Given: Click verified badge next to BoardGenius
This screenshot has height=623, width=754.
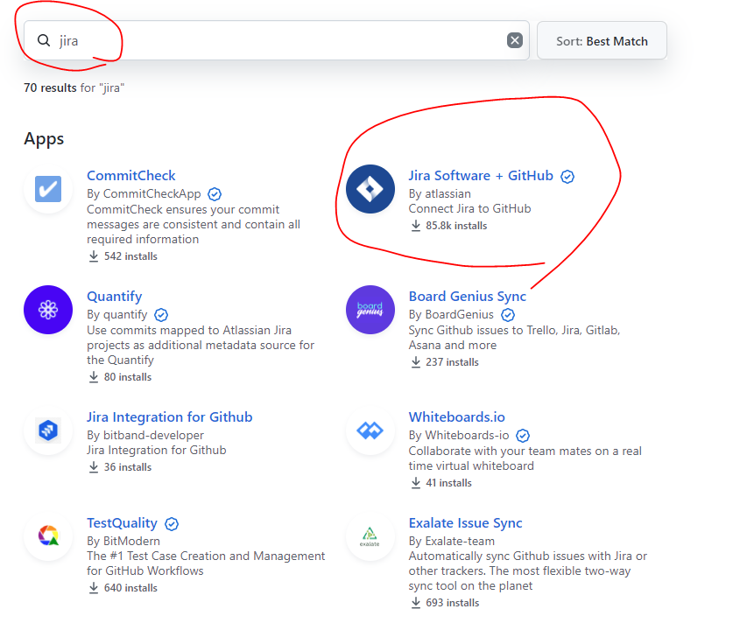Looking at the screenshot, I should click(x=508, y=315).
